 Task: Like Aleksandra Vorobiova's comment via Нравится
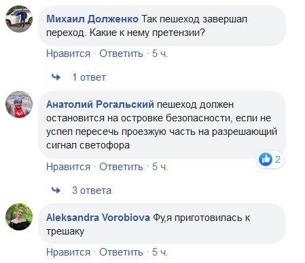[x=68, y=252]
